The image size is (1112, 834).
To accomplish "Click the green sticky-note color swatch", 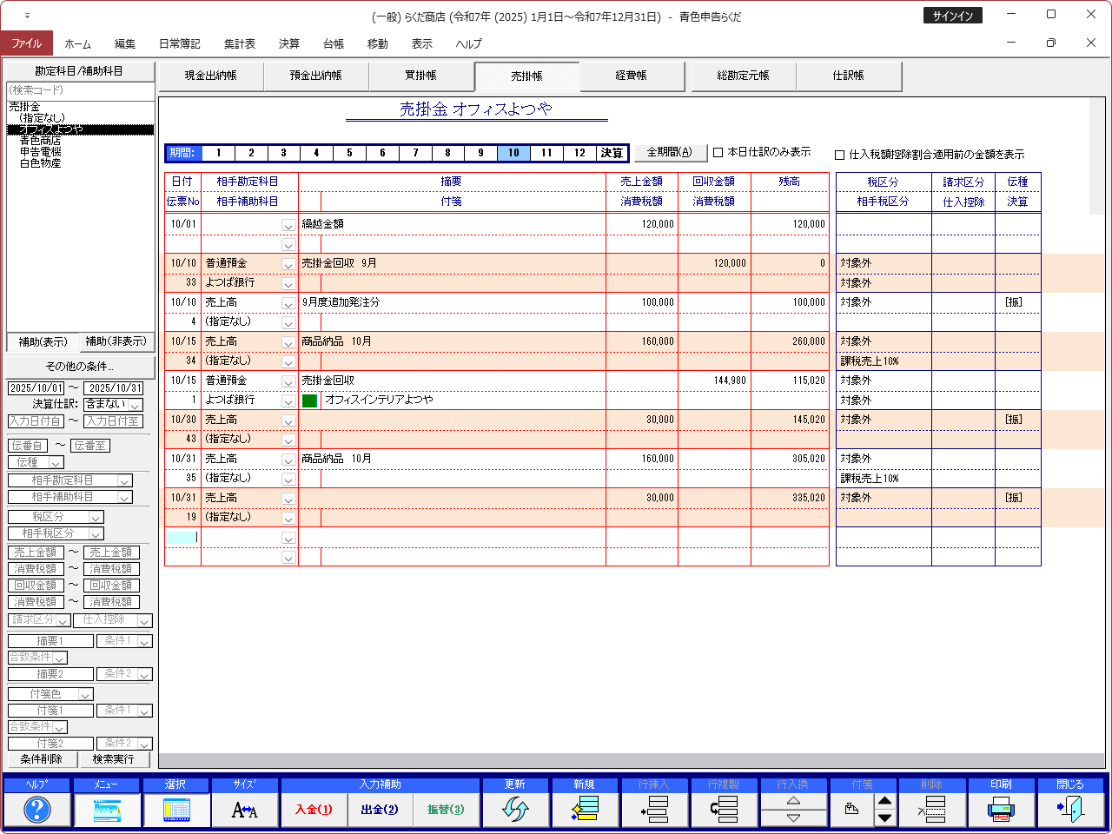I will coord(310,400).
